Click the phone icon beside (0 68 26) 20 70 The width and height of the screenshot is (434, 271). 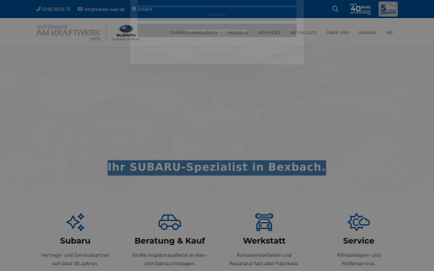click(x=38, y=9)
